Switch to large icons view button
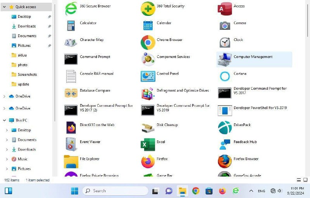The width and height of the screenshot is (310, 198). [305, 180]
